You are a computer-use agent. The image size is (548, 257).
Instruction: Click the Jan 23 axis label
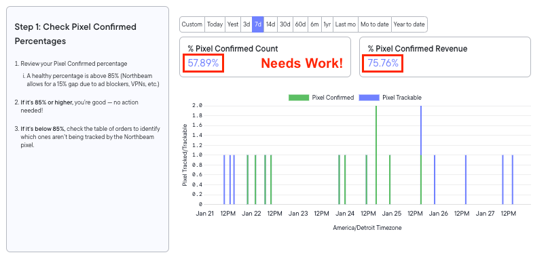click(298, 214)
